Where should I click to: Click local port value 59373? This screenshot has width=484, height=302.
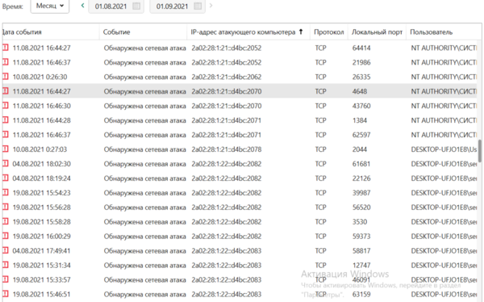(x=361, y=237)
